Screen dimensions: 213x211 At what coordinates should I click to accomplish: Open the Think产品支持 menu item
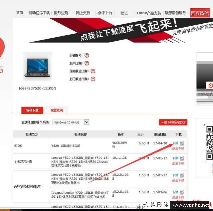click(149, 13)
